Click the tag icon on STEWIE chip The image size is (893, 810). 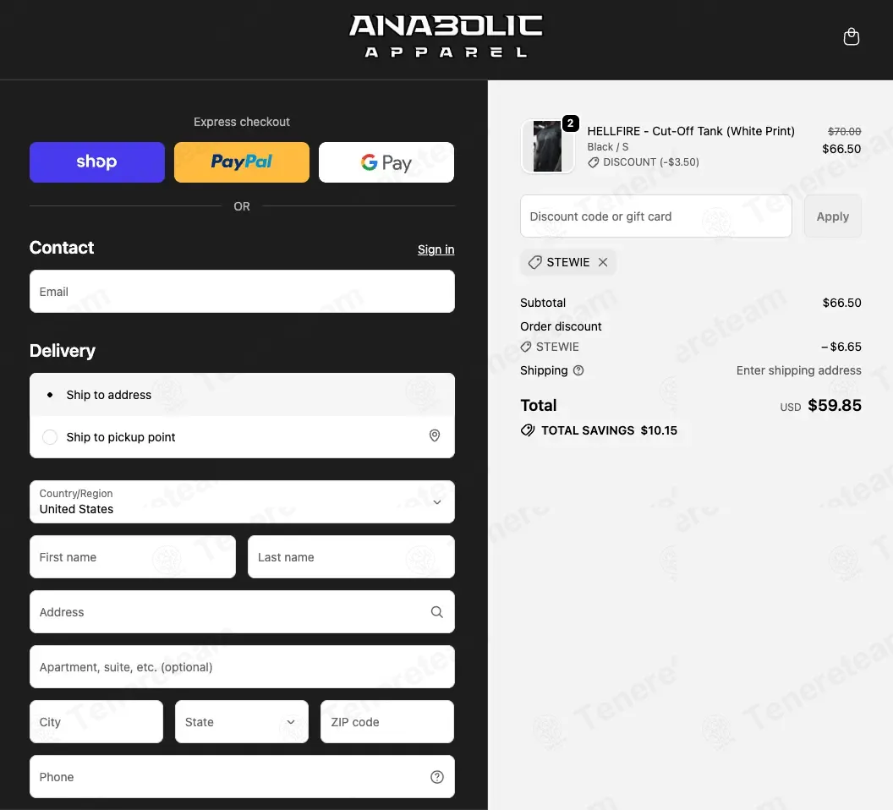(534, 263)
